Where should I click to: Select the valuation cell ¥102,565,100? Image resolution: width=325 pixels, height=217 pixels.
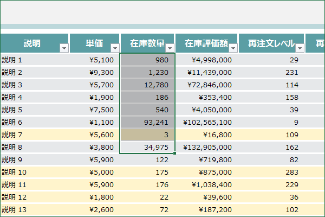pos(206,122)
